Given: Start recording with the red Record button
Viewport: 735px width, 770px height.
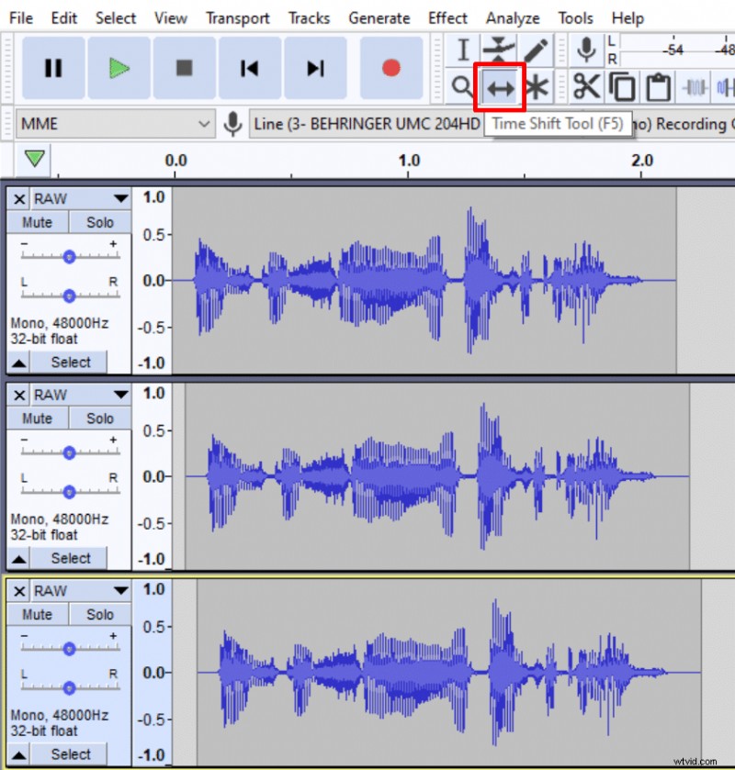Looking at the screenshot, I should [x=390, y=67].
